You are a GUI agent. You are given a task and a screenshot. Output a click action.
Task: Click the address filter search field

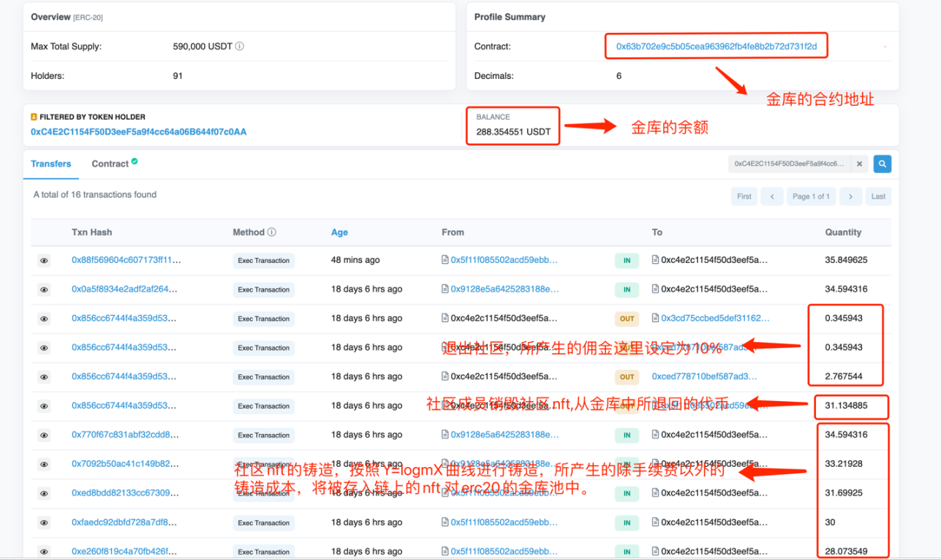point(788,164)
